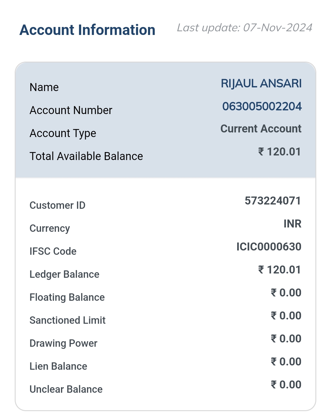Select the account holder name RIJAUL ANSARI
331x420 pixels.
(x=261, y=83)
